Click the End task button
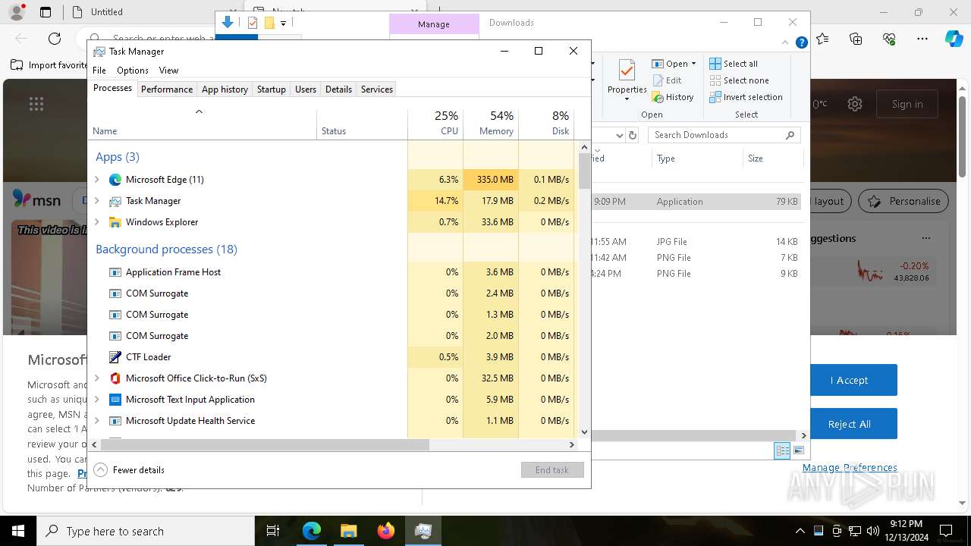The width and height of the screenshot is (971, 546). point(552,470)
